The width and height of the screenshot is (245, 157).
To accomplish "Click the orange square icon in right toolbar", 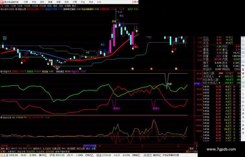I will tap(243, 45).
